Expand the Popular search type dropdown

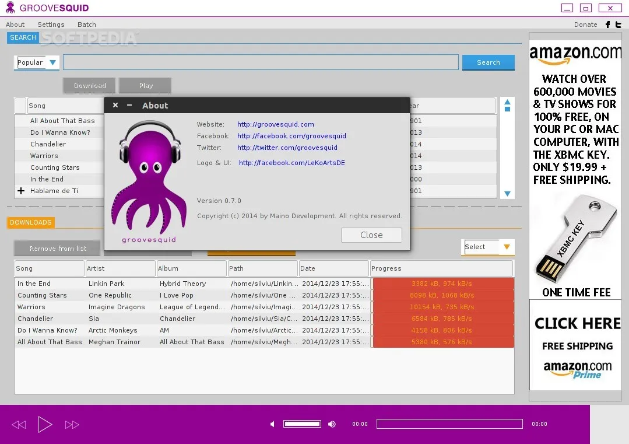point(52,62)
